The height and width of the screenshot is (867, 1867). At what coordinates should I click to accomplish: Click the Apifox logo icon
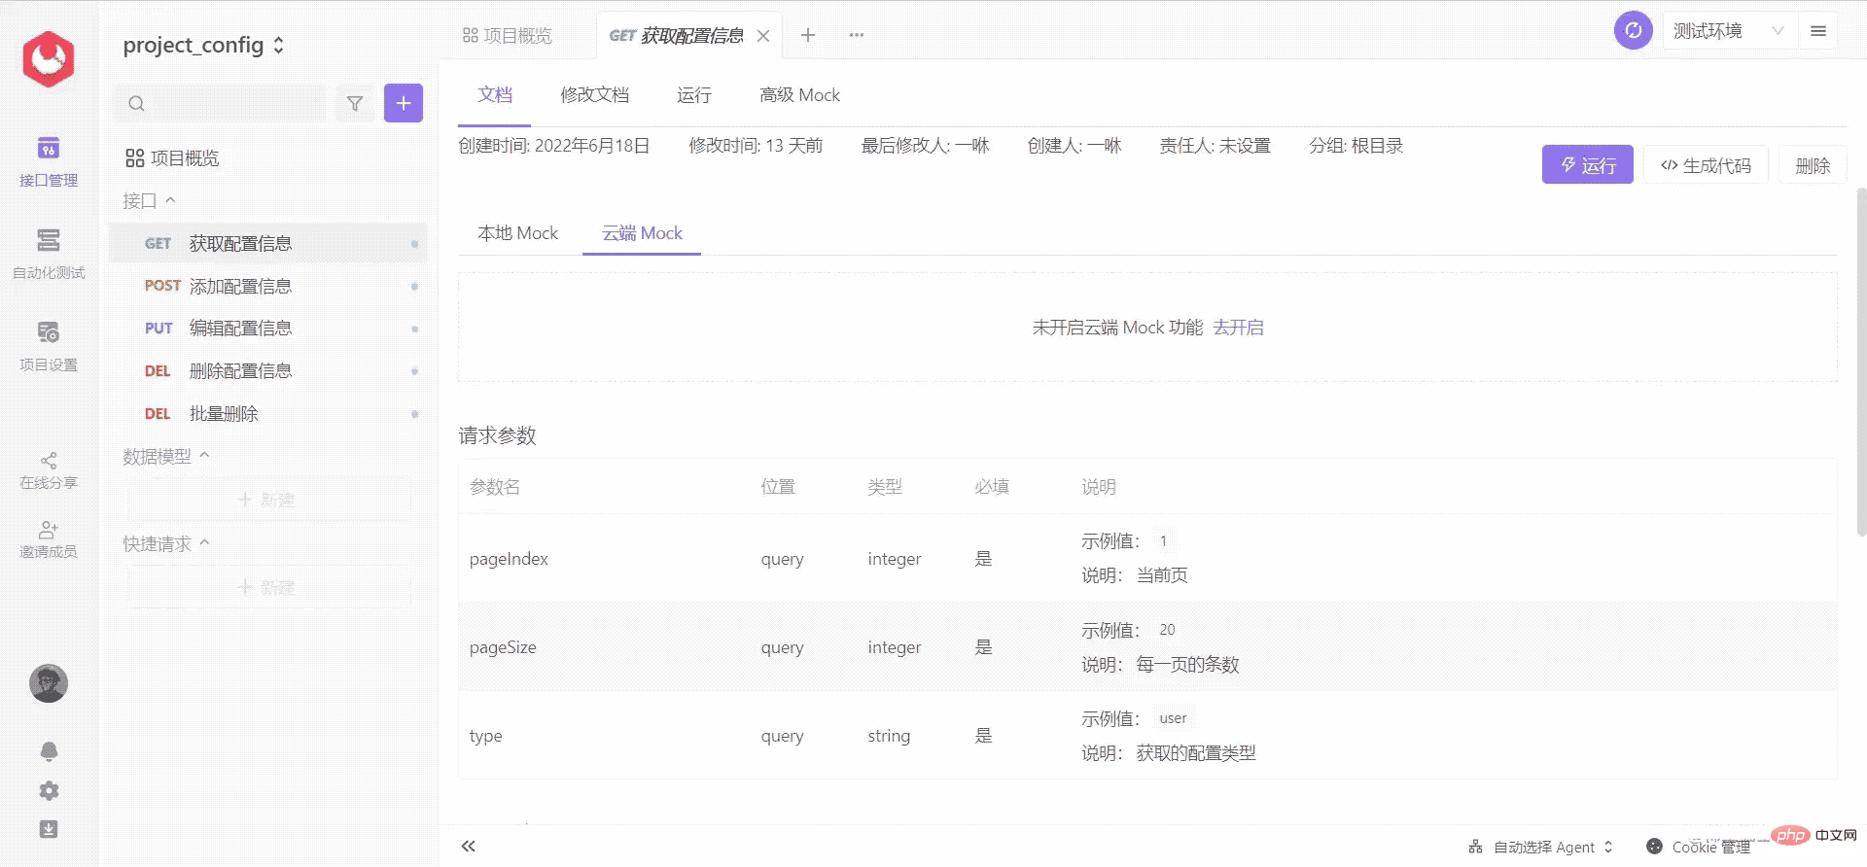point(49,59)
